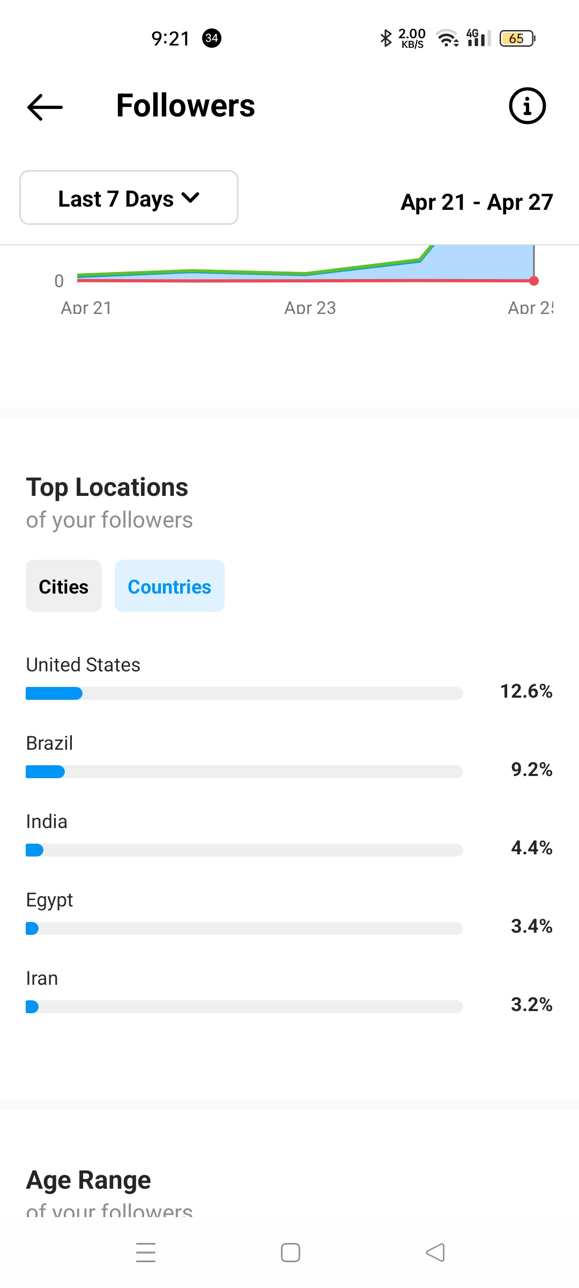This screenshot has width=579, height=1288.
Task: Tap the Age Range section heading
Action: coord(89,1180)
